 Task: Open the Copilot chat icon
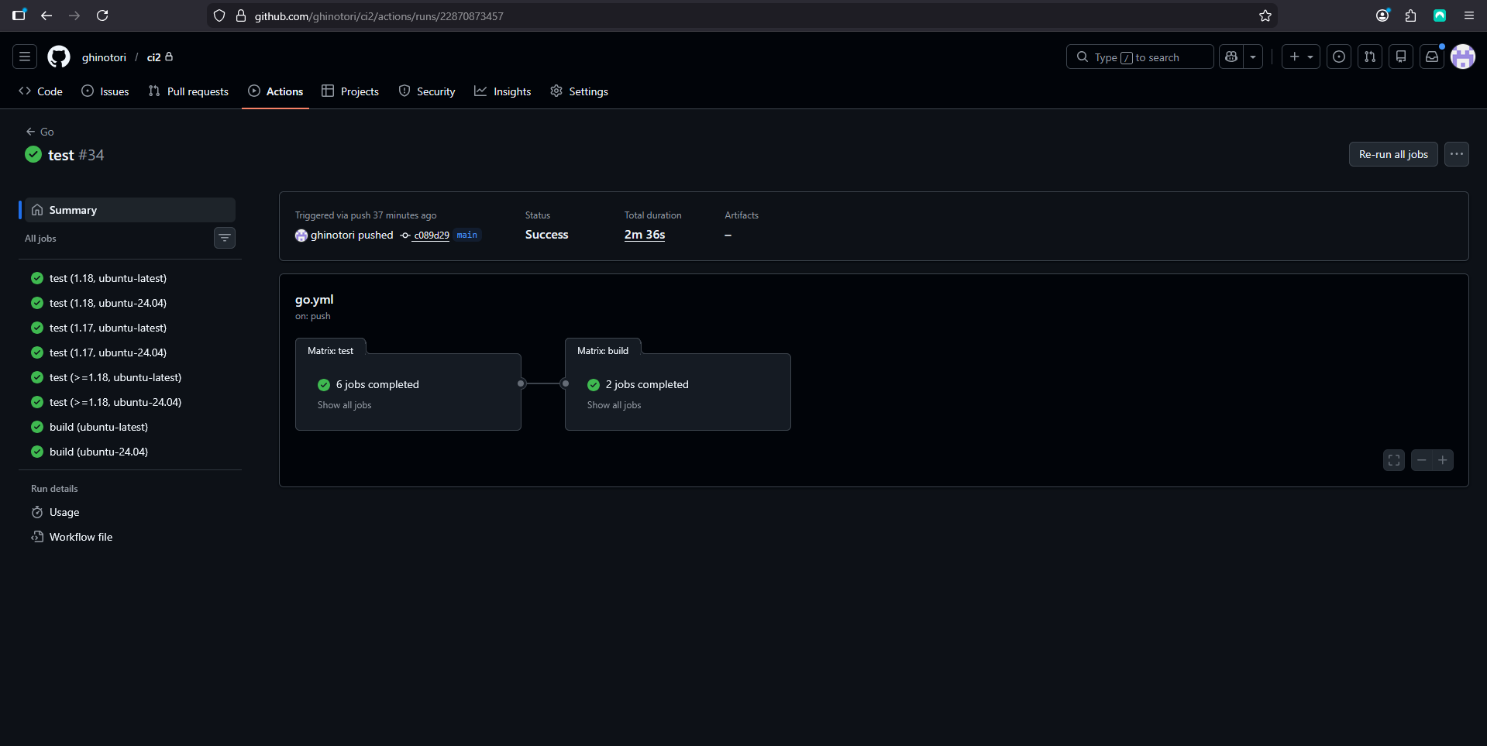tap(1231, 57)
